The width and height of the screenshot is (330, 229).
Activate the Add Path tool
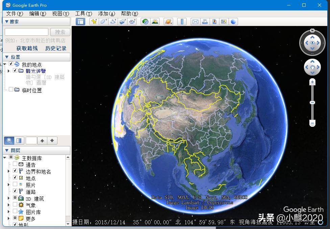(113, 21)
